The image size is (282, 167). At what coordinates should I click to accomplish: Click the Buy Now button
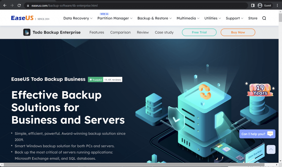[238, 32]
